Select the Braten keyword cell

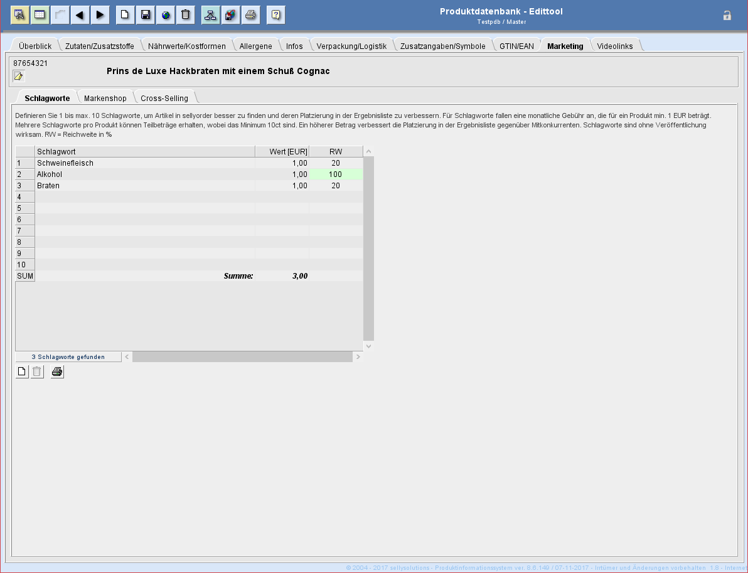point(146,186)
